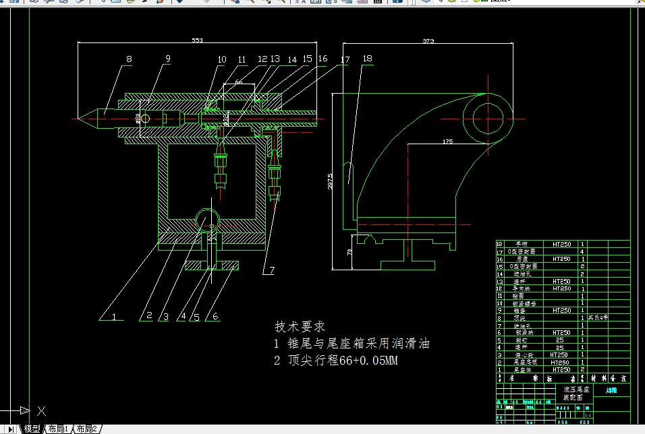Pick callout number 16 label

(323, 59)
